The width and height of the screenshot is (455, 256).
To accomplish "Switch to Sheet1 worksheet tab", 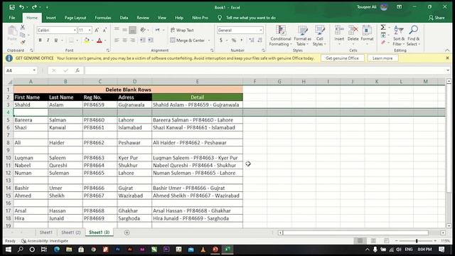I will 45,233.
